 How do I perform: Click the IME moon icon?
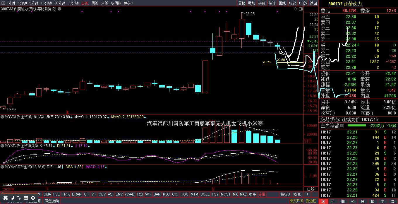[13, 198]
